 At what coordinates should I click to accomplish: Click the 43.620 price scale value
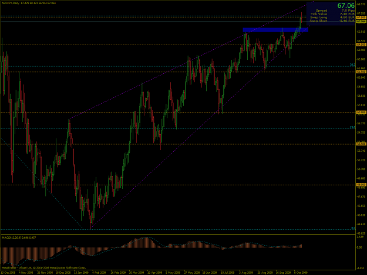(x=361, y=233)
